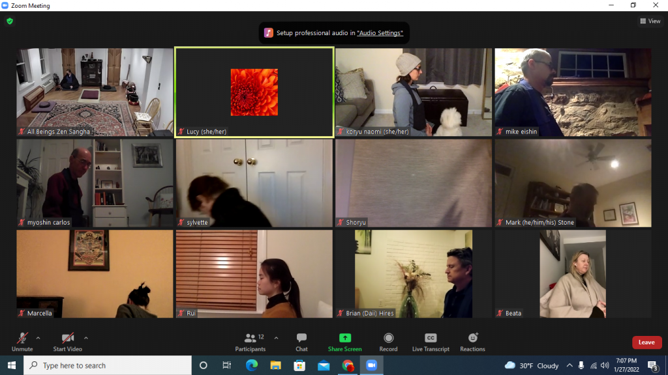
Task: Open the notification center icon
Action: (x=652, y=366)
